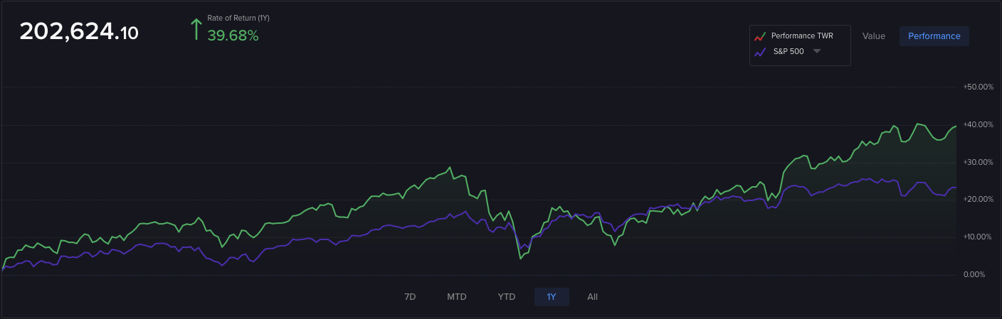Click the +40.00% axis label
The image size is (1002, 319).
[x=978, y=125]
